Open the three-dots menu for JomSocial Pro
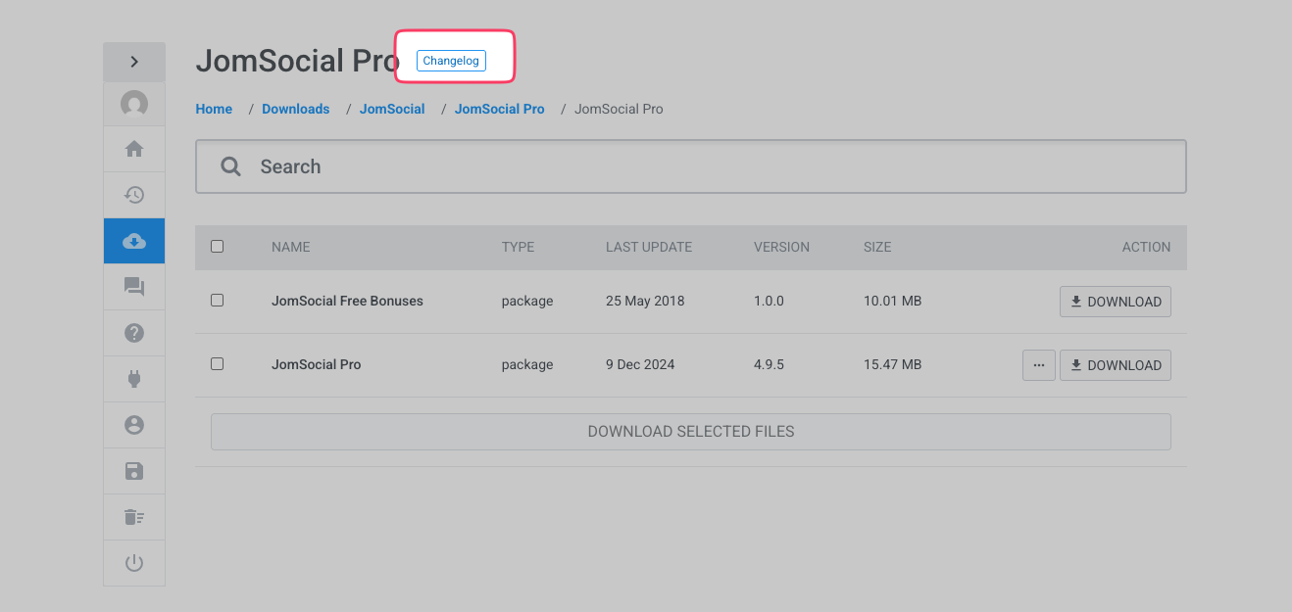1292x612 pixels. [1038, 365]
